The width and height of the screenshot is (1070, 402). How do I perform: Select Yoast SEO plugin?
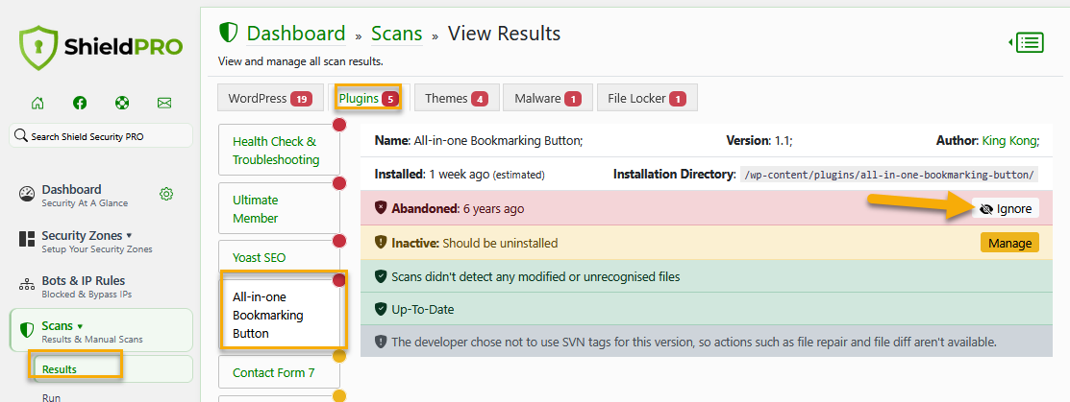[x=279, y=257]
